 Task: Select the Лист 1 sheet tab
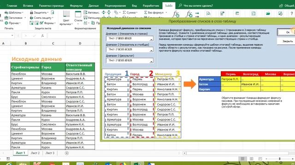click(x=20, y=153)
